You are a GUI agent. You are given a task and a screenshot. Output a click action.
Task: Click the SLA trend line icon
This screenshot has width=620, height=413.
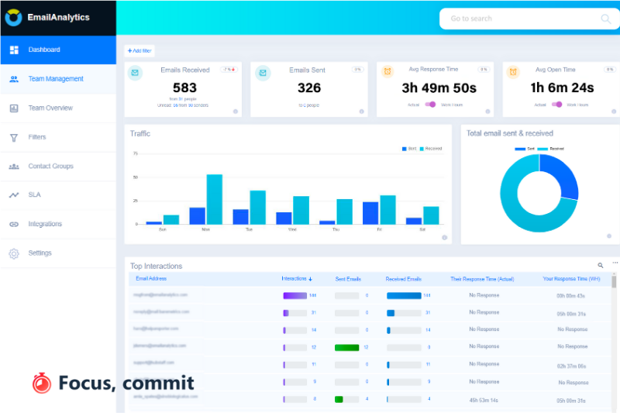14,194
